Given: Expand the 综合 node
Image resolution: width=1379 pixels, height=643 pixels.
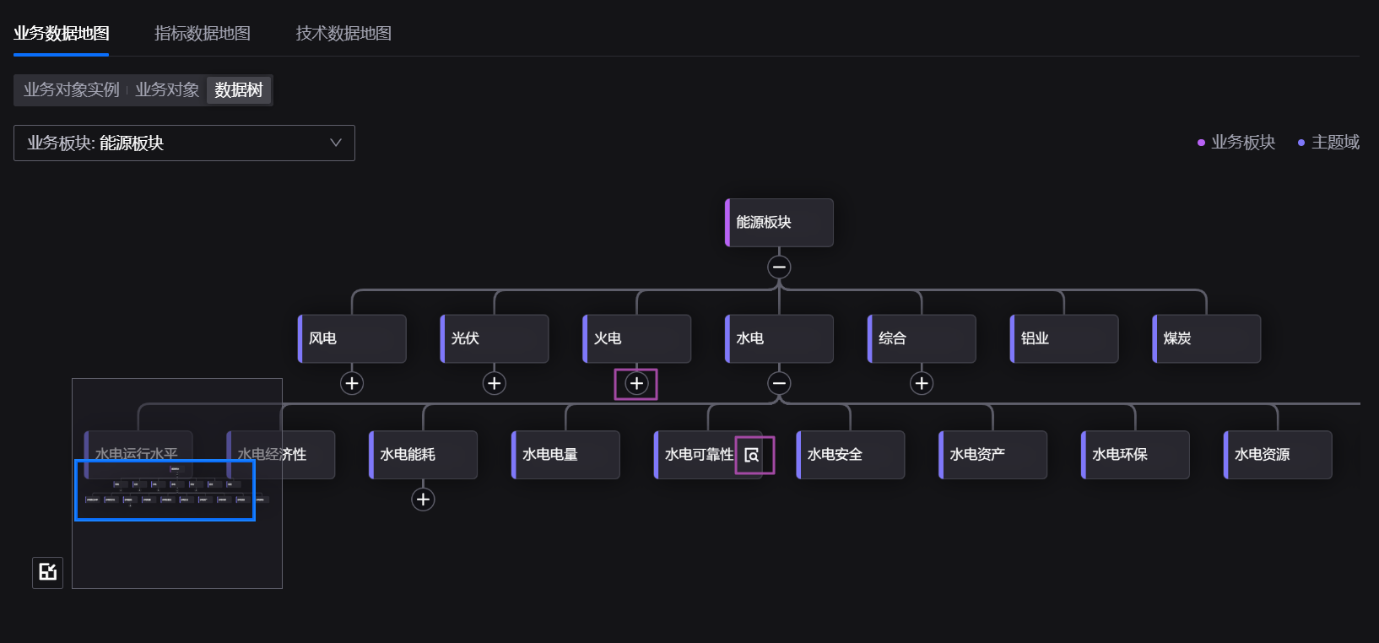Looking at the screenshot, I should pos(922,383).
